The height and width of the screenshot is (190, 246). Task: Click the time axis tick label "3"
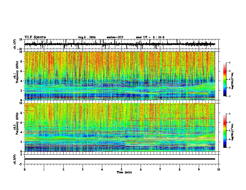[x=83, y=170]
